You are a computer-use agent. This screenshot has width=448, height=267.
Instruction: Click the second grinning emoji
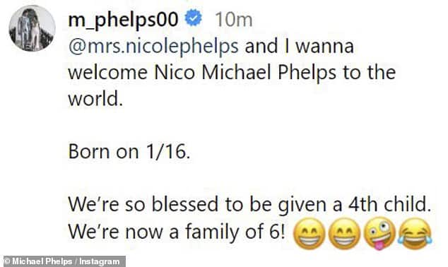(x=345, y=233)
